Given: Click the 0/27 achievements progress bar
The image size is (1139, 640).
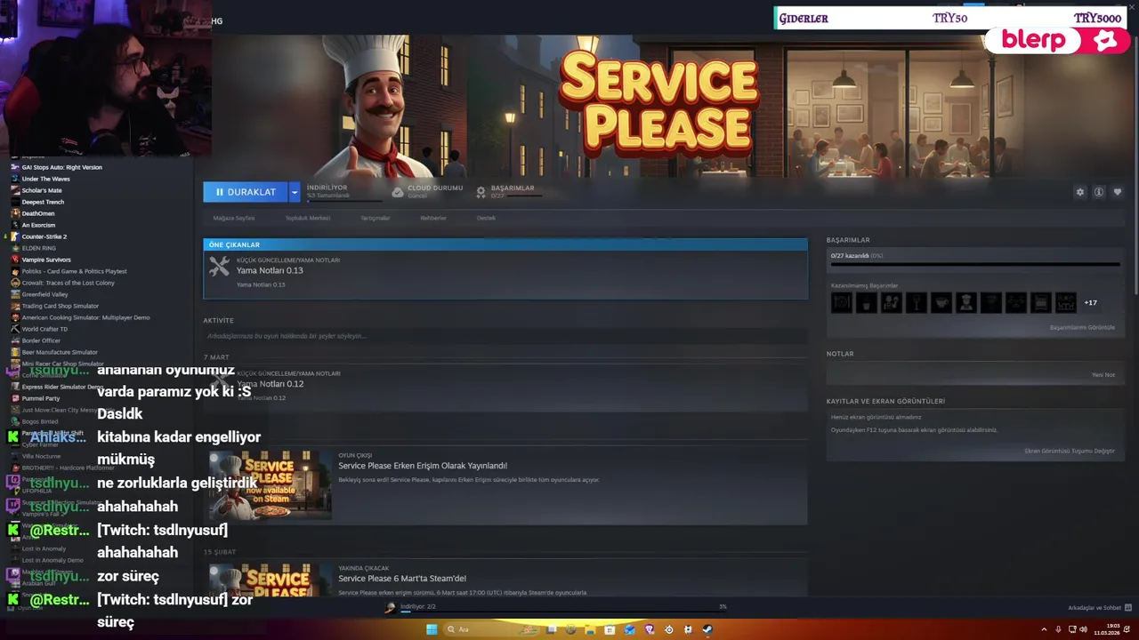Looking at the screenshot, I should 975,264.
